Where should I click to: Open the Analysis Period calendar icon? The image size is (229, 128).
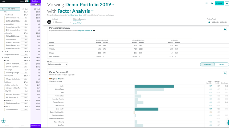pyautogui.click(x=209, y=22)
